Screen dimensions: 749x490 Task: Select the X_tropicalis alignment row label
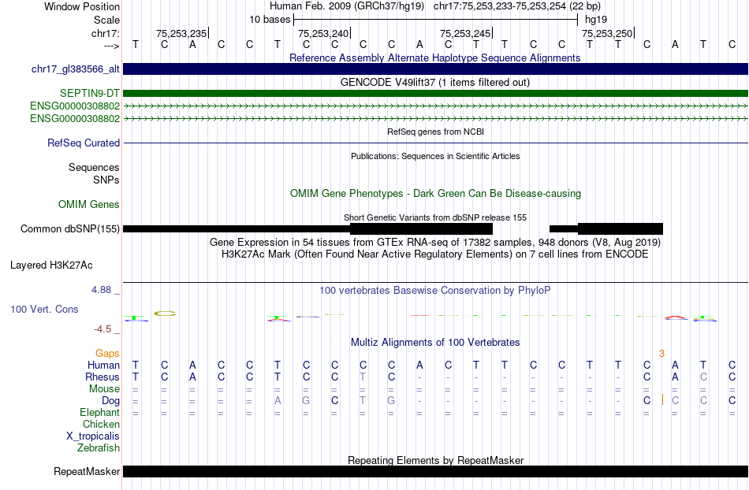point(93,436)
